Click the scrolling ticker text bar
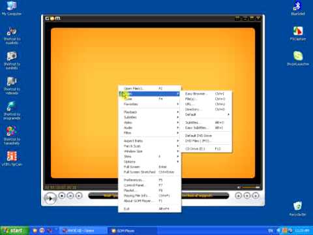Image resolution: width=313 pixels, height=235 pixels. coord(158,196)
